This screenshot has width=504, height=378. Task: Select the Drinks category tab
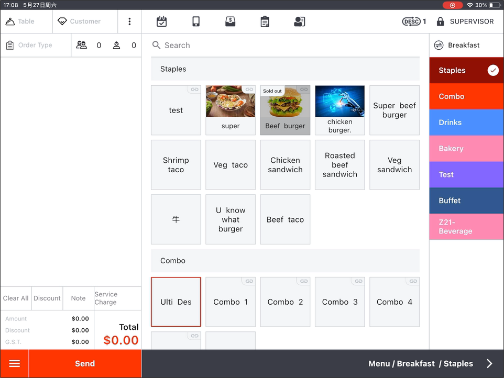point(466,123)
